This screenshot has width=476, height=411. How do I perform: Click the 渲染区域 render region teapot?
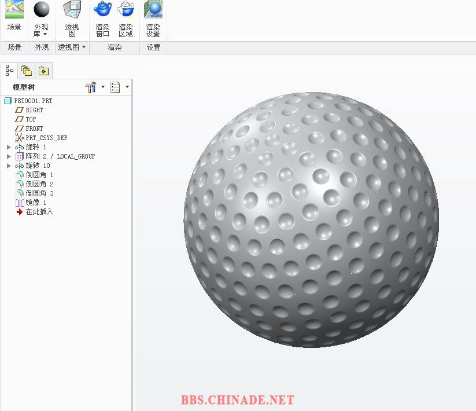point(126,9)
